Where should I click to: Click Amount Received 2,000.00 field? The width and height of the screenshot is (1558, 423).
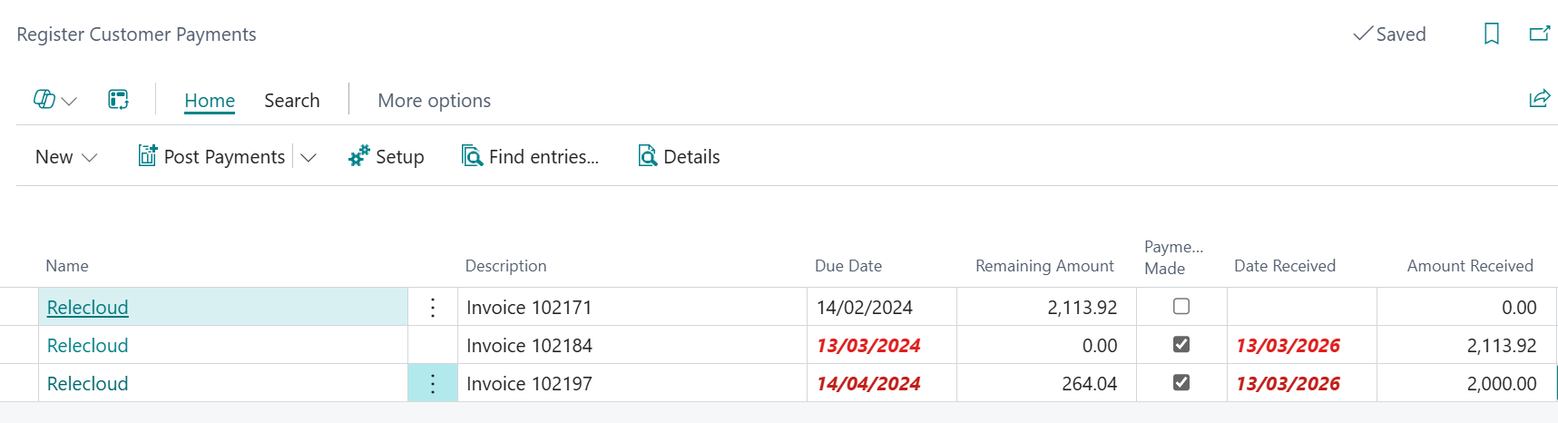click(1466, 384)
